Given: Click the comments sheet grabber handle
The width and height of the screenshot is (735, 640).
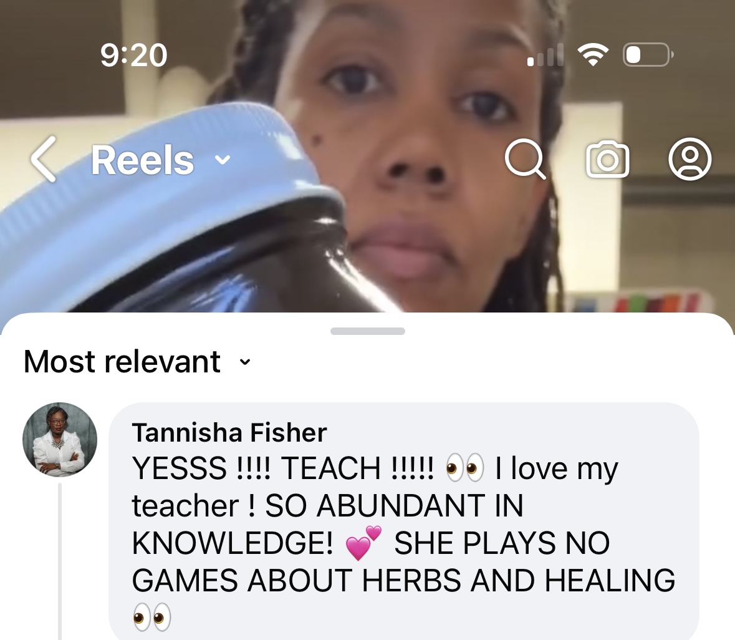Looking at the screenshot, I should coord(368,331).
